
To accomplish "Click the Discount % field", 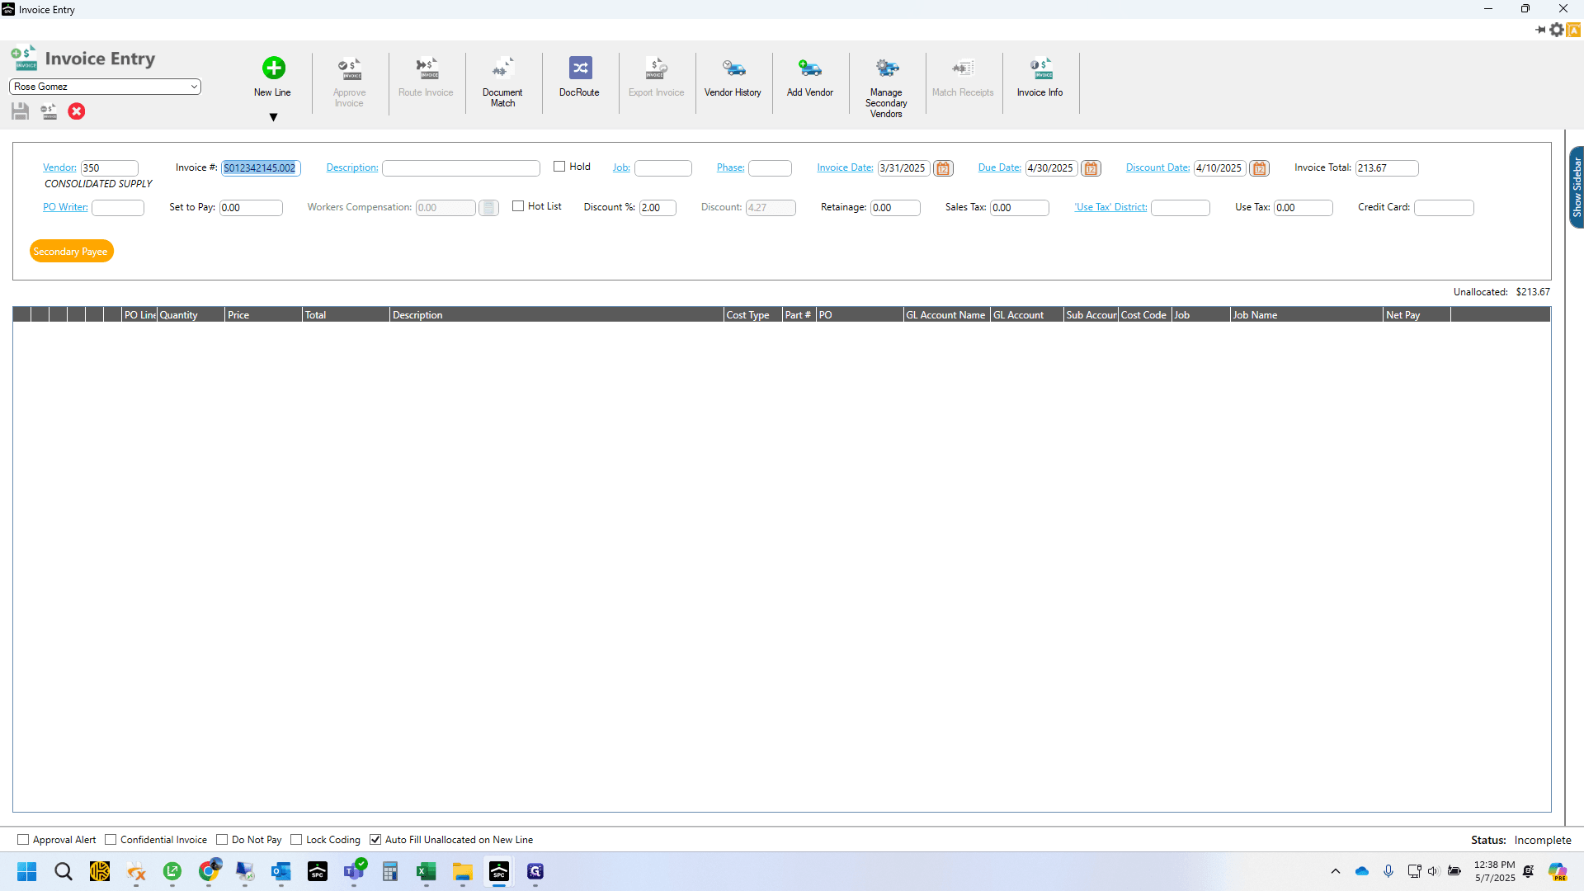I will 658,208.
